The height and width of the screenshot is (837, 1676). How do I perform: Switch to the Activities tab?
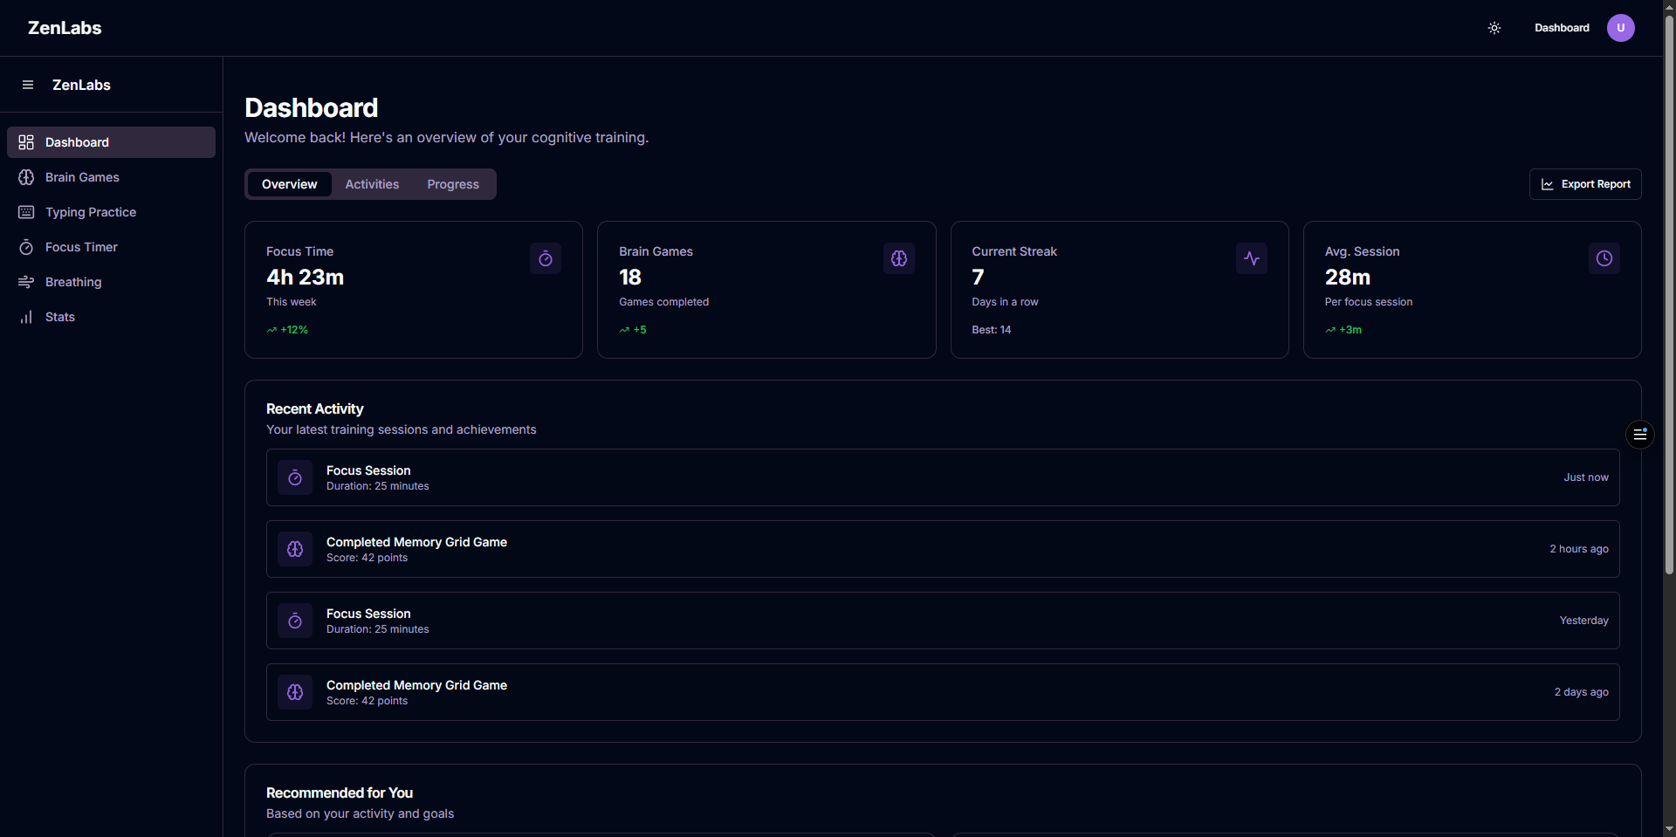coord(372,184)
